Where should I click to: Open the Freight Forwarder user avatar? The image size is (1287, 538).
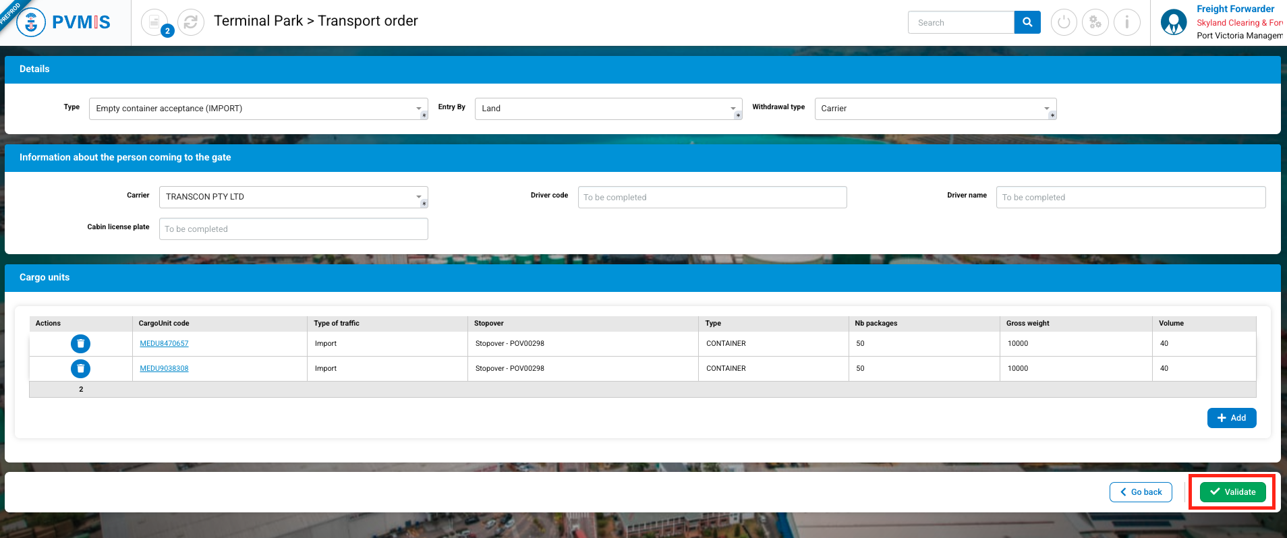click(x=1174, y=22)
